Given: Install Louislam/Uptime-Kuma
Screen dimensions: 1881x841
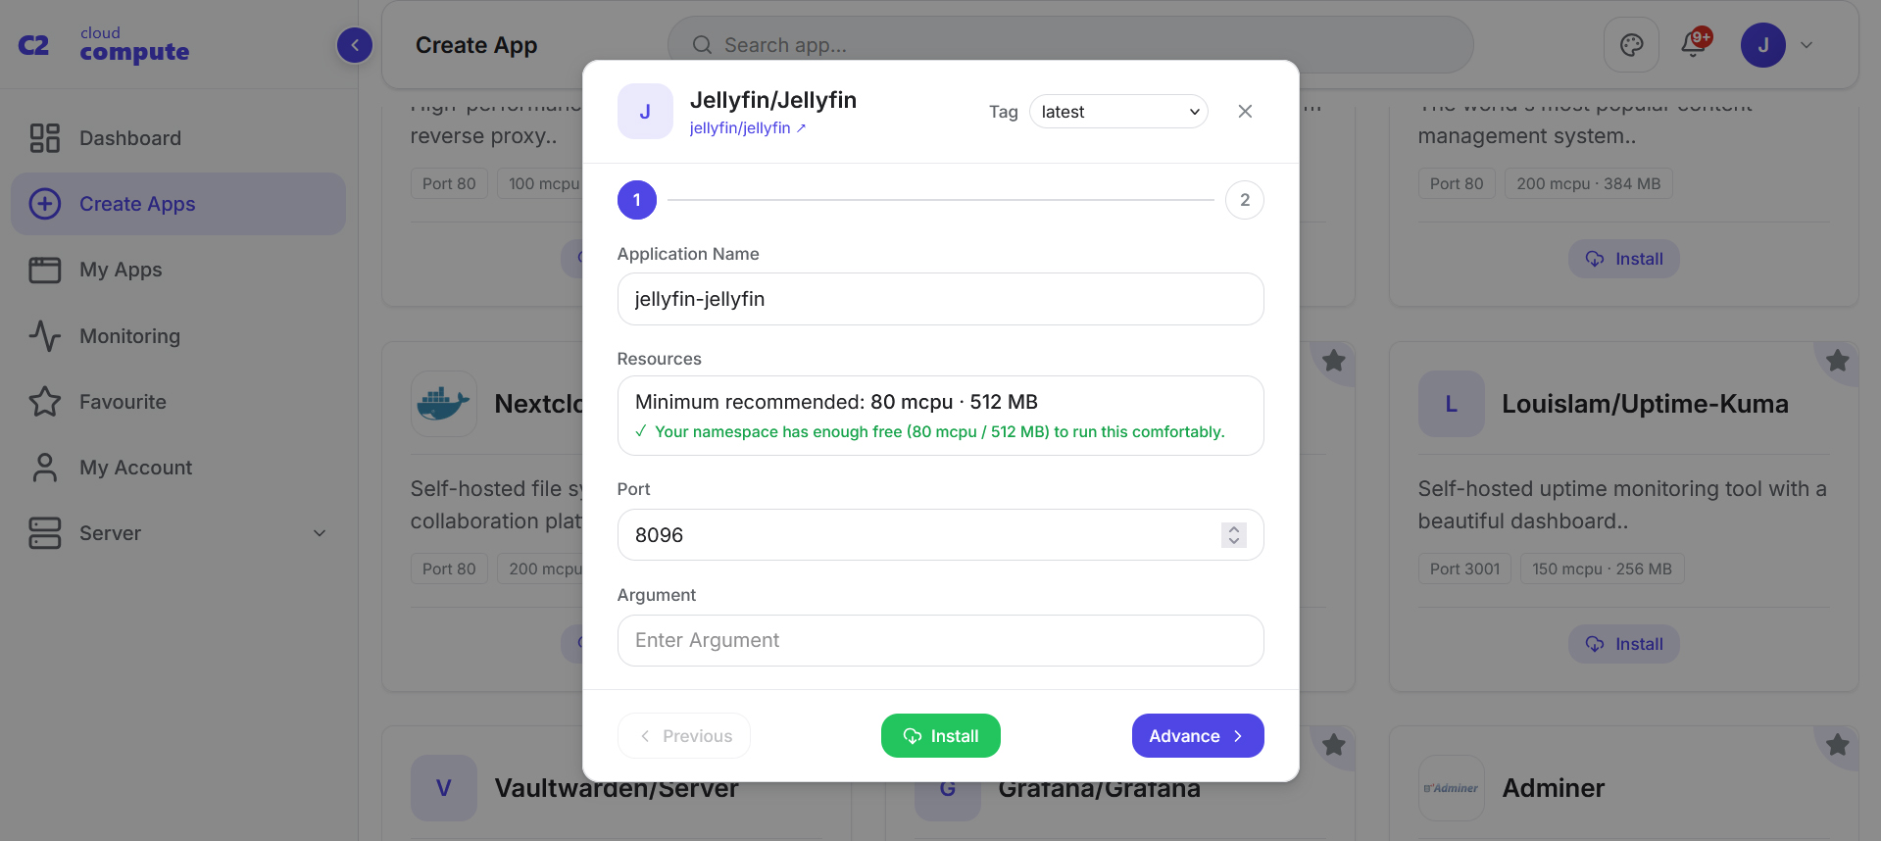Looking at the screenshot, I should tap(1624, 644).
